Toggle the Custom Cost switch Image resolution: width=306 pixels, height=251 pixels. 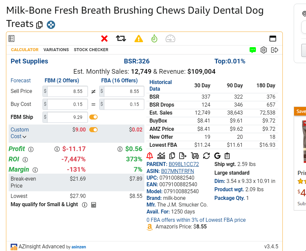[93, 129]
